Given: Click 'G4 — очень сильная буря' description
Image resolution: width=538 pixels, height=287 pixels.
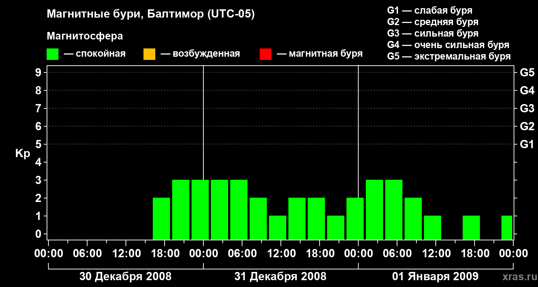Looking at the screenshot, I should (x=448, y=45).
